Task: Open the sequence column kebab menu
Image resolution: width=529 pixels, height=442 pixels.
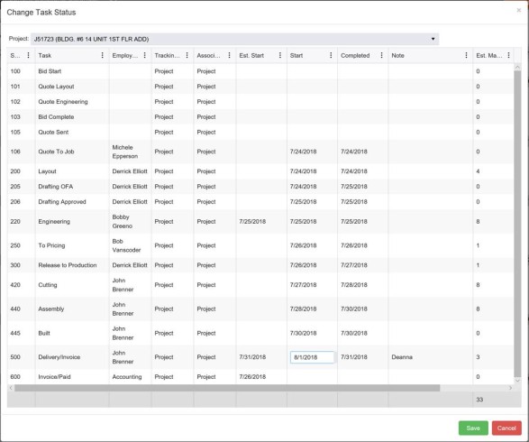Action: click(x=28, y=55)
